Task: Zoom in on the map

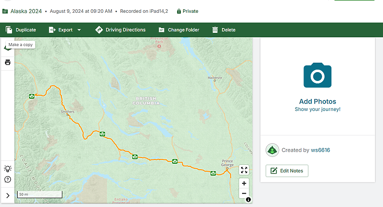Action: coord(244,183)
